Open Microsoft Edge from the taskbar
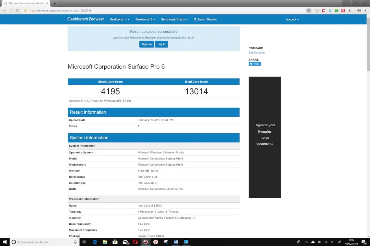370x246 pixels. click(95, 242)
